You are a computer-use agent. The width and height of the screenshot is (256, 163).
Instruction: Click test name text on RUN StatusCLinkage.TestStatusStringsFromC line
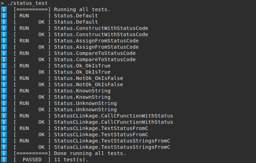point(112,141)
